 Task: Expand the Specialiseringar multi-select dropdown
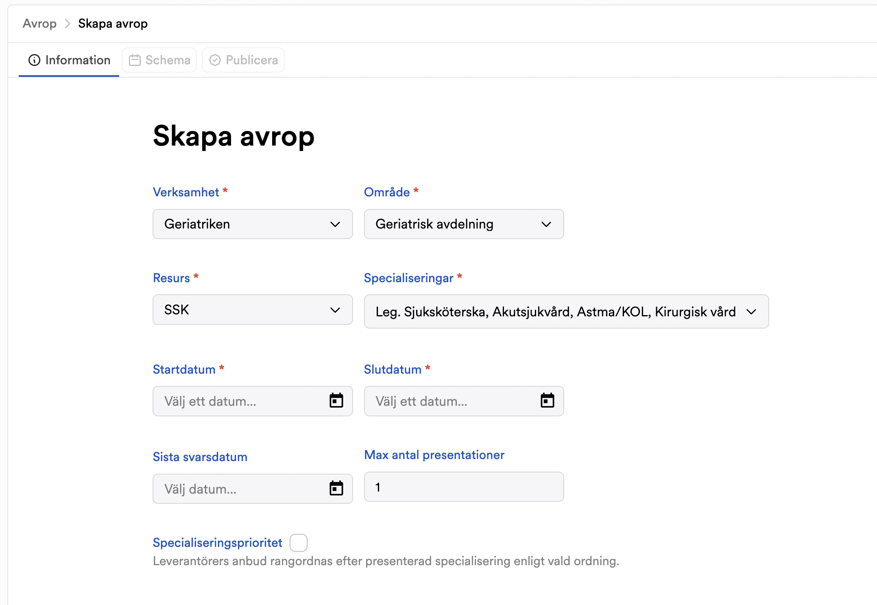(x=566, y=311)
